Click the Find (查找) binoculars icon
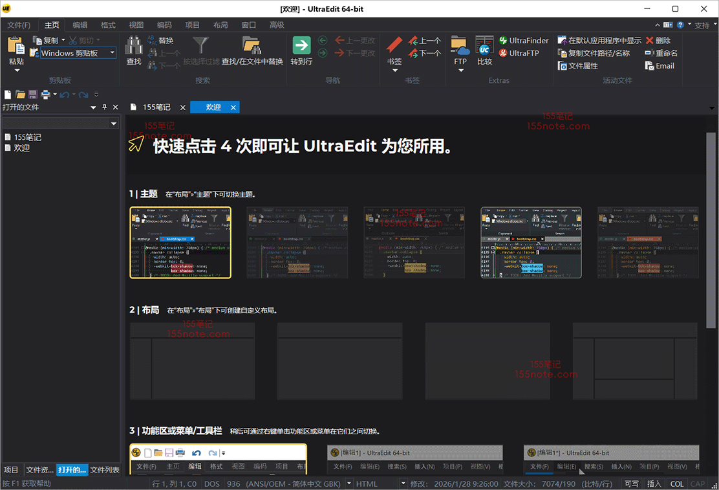Viewport: 719px width, 490px height. 134,47
